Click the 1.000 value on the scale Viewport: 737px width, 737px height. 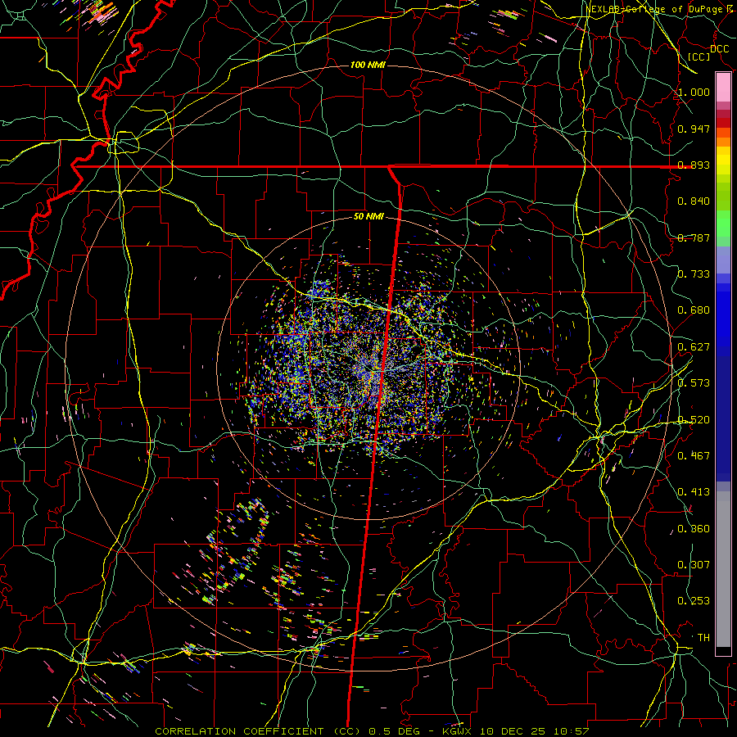click(x=694, y=92)
